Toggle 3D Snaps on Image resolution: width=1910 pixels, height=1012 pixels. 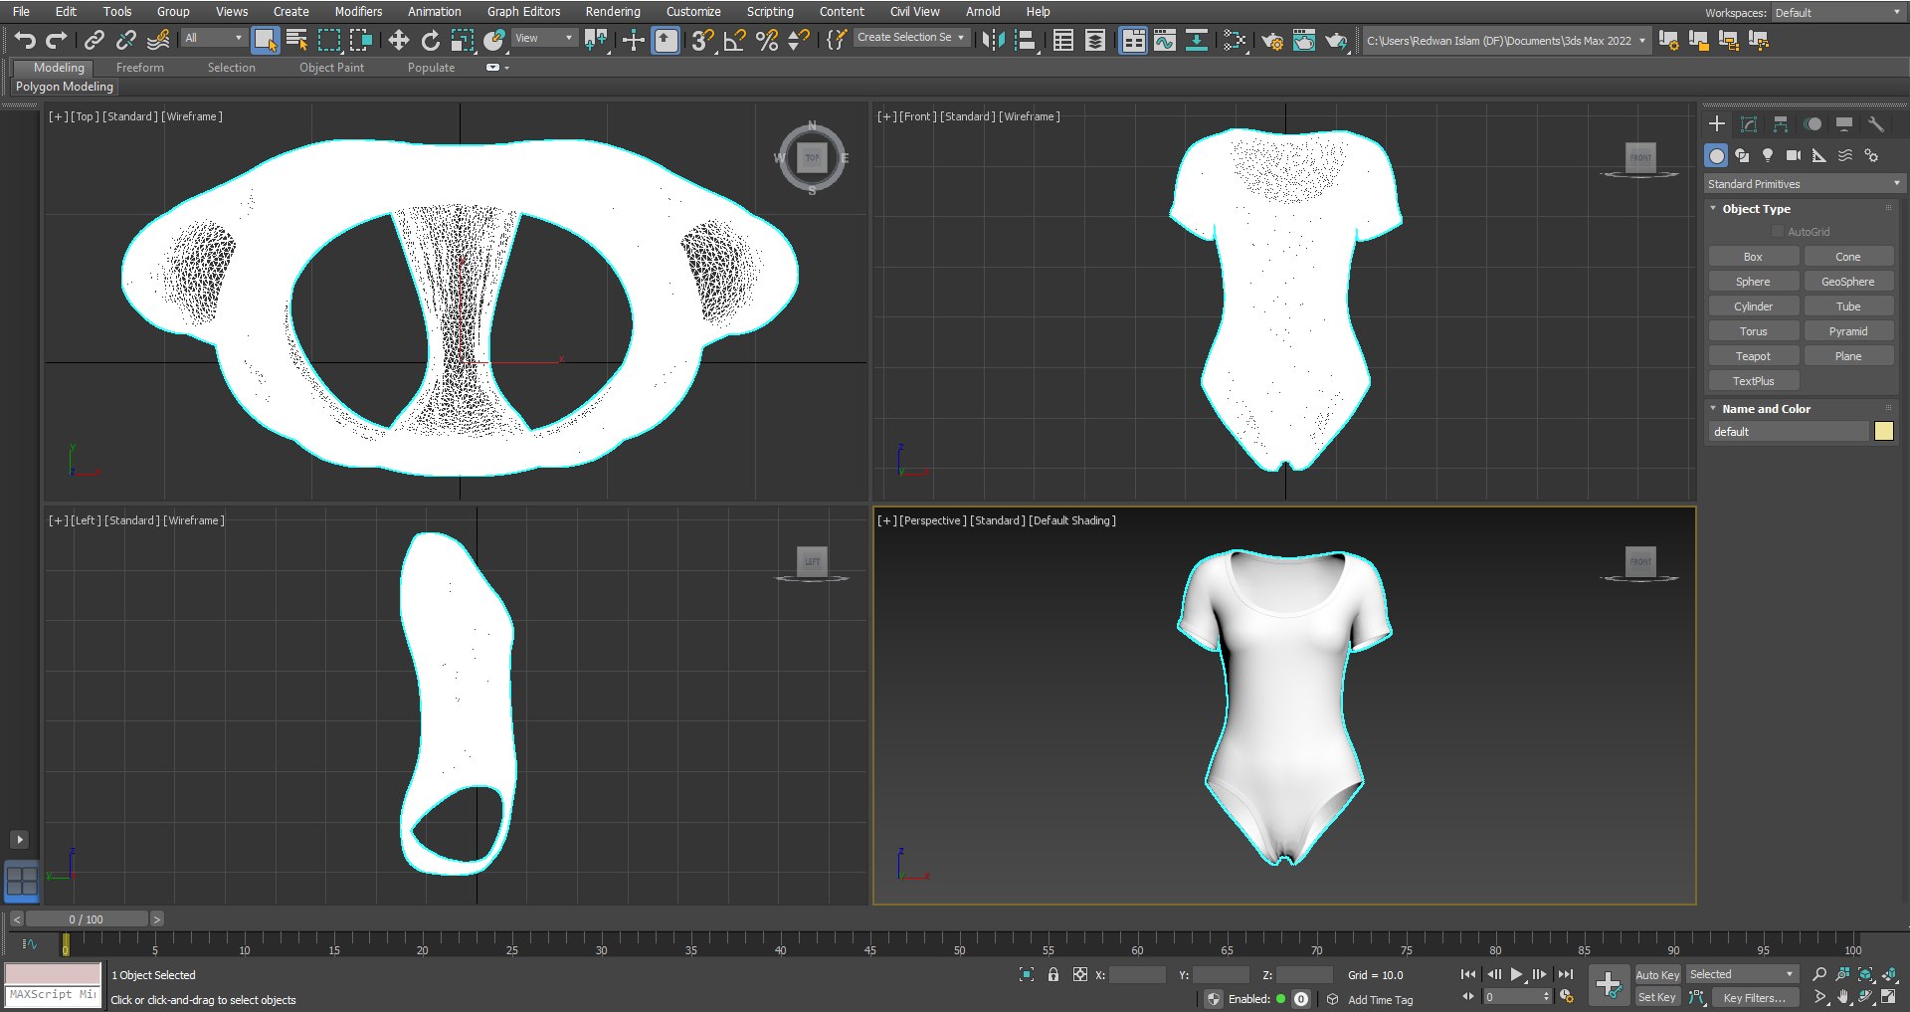[703, 40]
